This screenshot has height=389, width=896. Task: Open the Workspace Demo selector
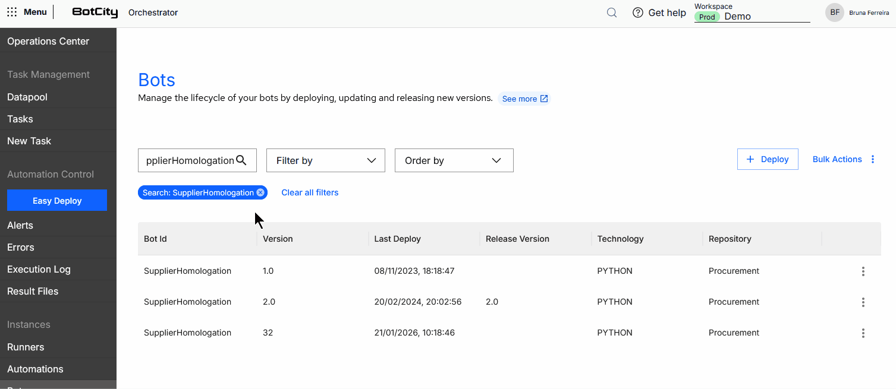coord(752,17)
